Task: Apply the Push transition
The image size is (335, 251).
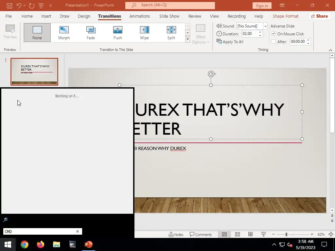Action: pos(118,32)
